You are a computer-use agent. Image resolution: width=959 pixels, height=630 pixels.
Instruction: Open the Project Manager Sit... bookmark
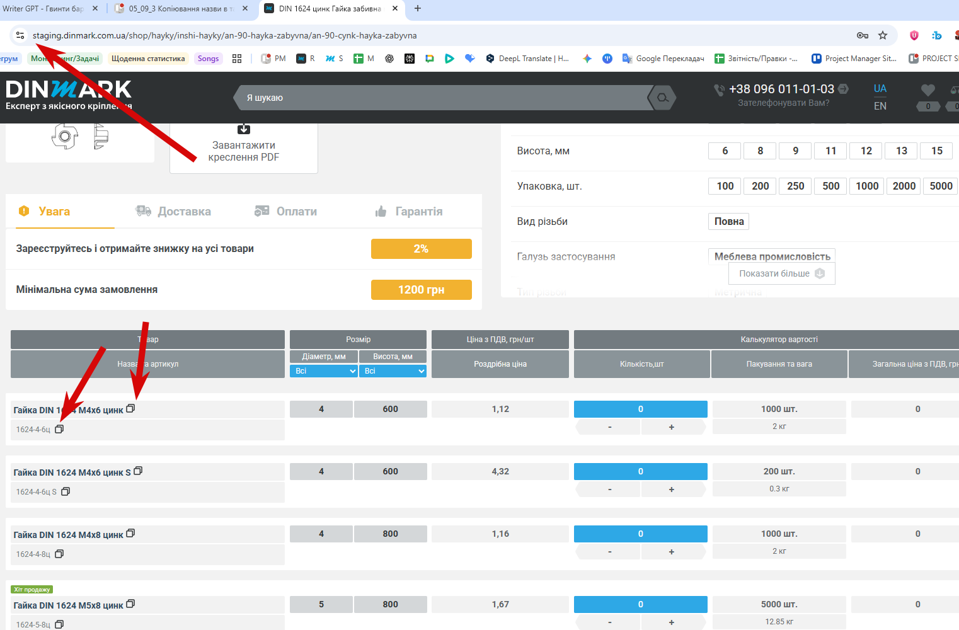click(x=854, y=59)
